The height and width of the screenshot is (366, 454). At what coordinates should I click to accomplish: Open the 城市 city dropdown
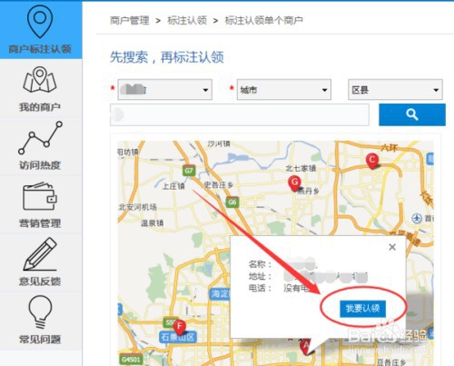click(284, 90)
